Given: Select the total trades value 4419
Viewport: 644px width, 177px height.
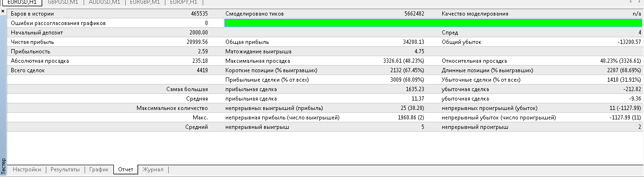Looking at the screenshot, I should [202, 70].
